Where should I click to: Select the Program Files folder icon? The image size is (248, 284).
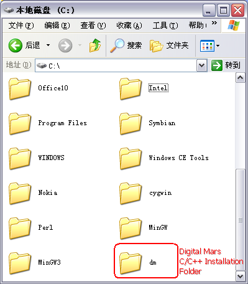click(x=20, y=124)
